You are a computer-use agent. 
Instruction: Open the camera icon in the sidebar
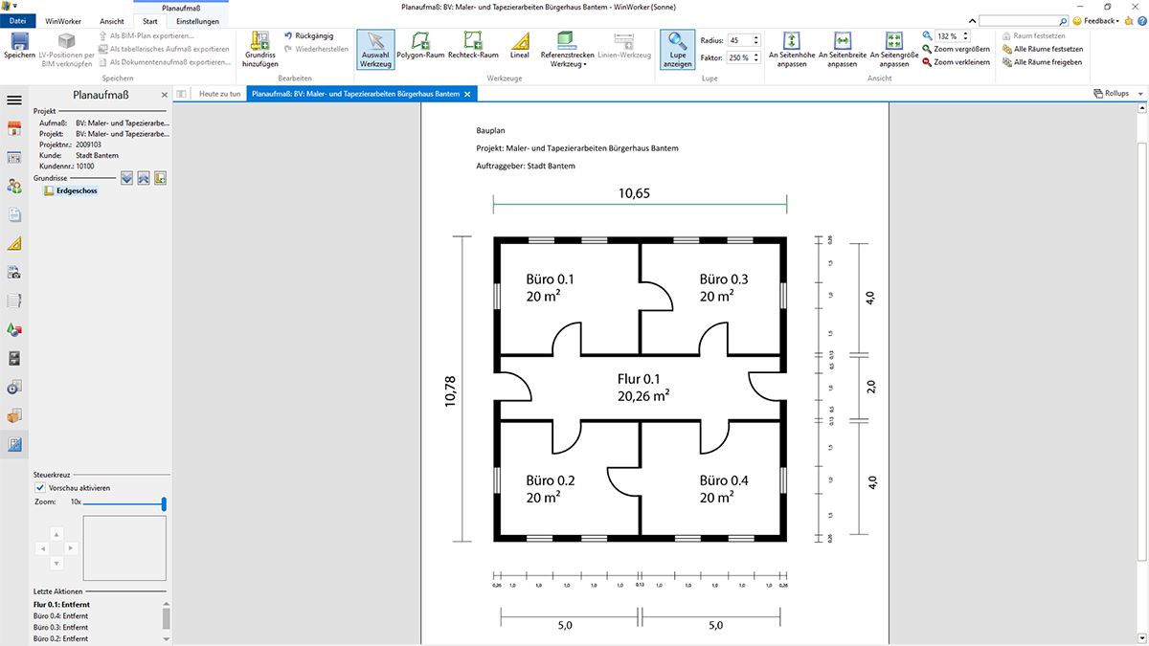coord(14,273)
